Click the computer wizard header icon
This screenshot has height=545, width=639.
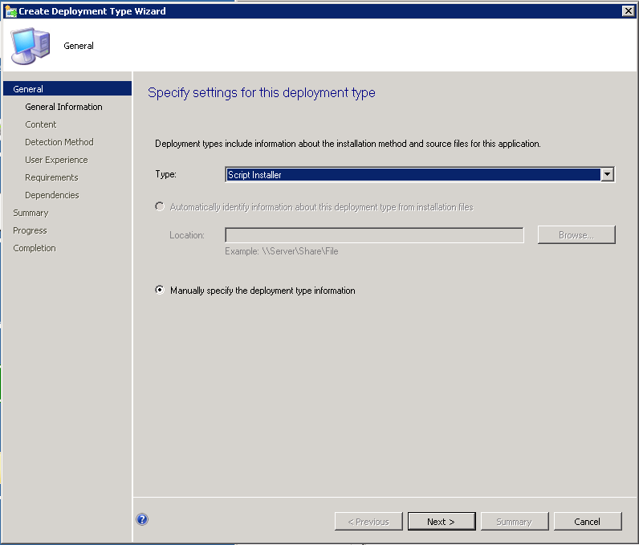click(31, 45)
